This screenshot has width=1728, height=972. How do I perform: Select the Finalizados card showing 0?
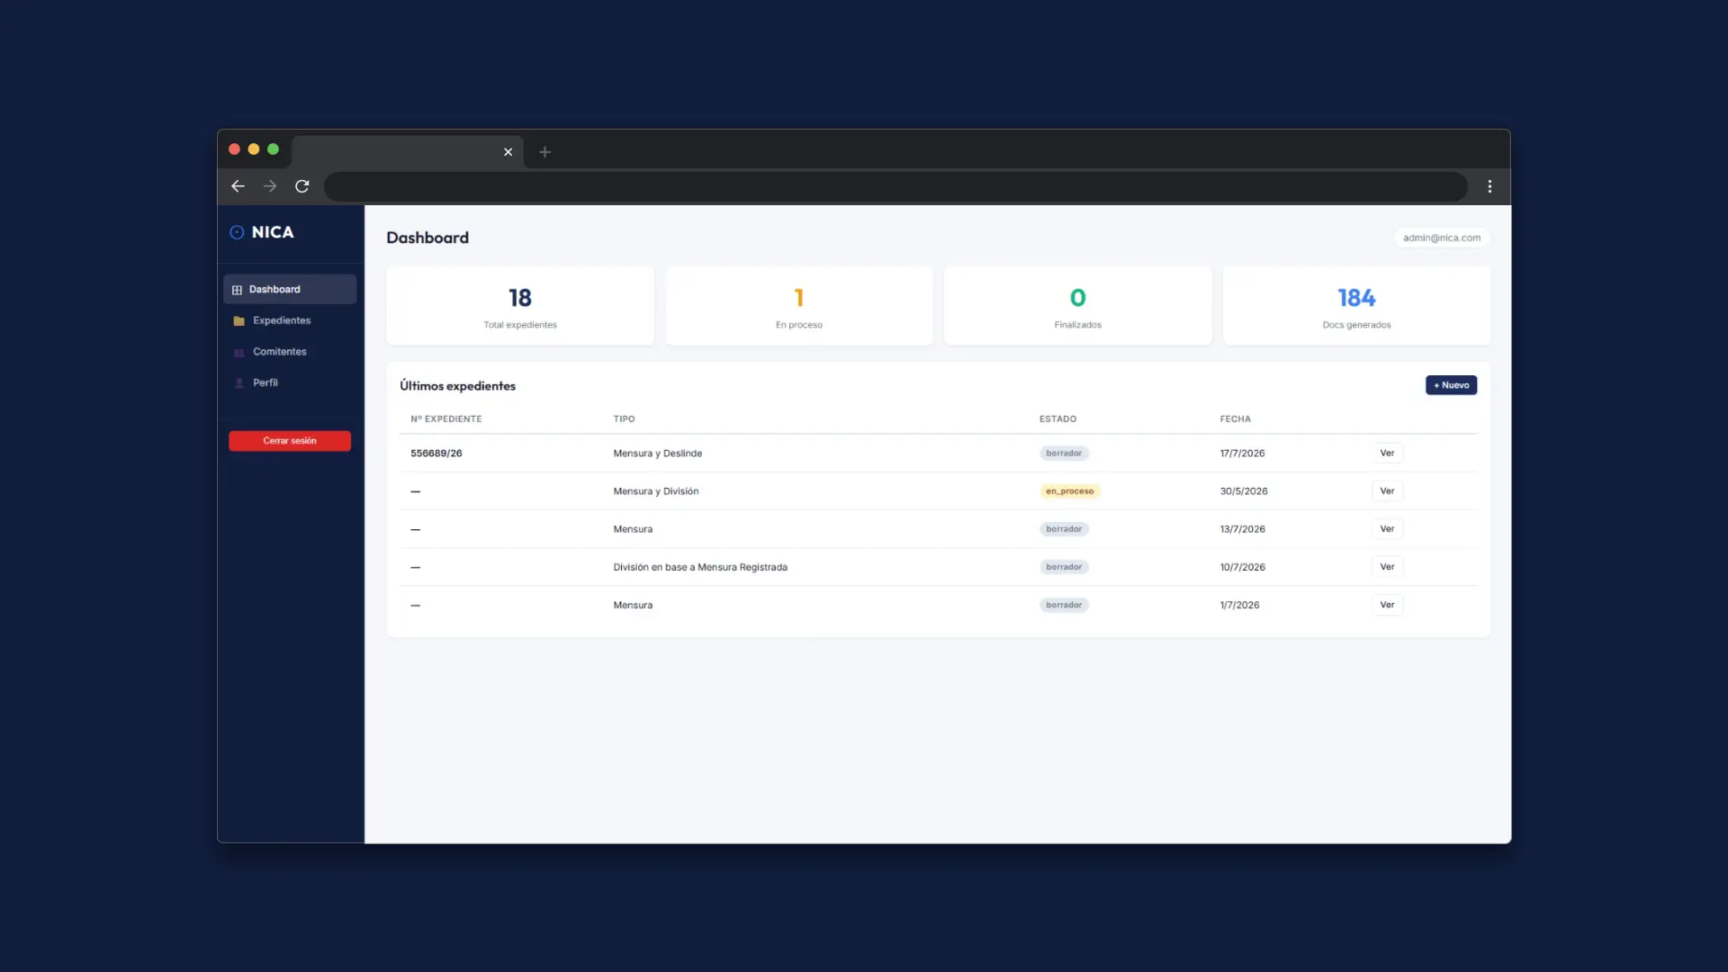point(1078,306)
